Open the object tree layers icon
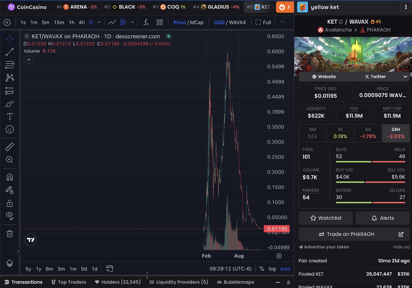This screenshot has width=412, height=288. (x=10, y=263)
